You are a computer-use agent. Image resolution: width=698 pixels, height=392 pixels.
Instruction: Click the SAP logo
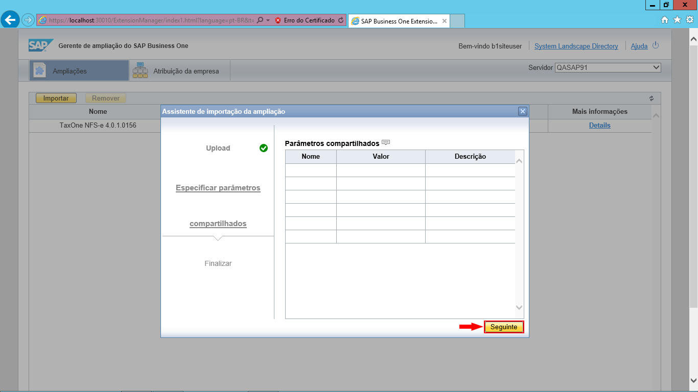pos(41,45)
